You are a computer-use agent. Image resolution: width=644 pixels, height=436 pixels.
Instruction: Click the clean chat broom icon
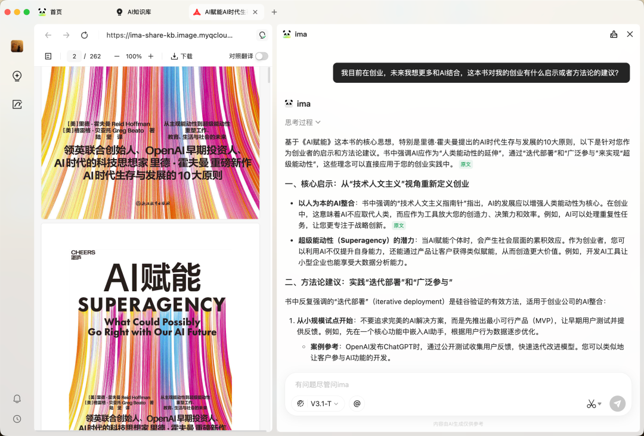point(614,34)
